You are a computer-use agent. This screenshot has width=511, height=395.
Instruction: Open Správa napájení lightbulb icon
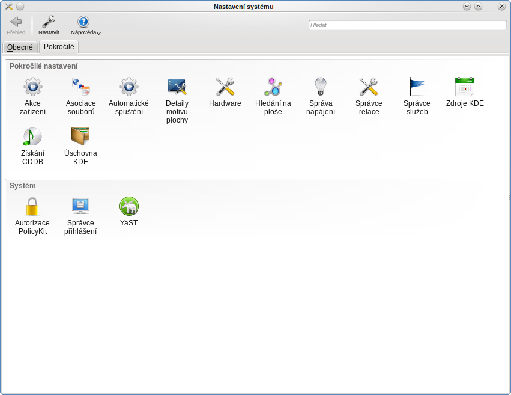tap(321, 87)
